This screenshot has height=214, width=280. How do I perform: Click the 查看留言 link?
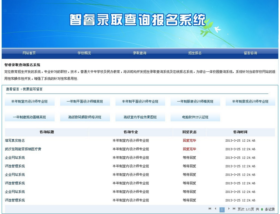(13, 89)
